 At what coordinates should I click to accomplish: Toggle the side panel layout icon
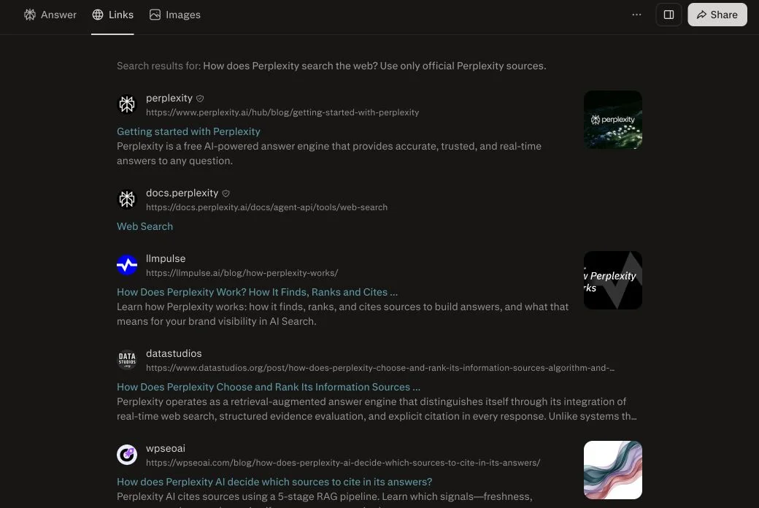669,15
